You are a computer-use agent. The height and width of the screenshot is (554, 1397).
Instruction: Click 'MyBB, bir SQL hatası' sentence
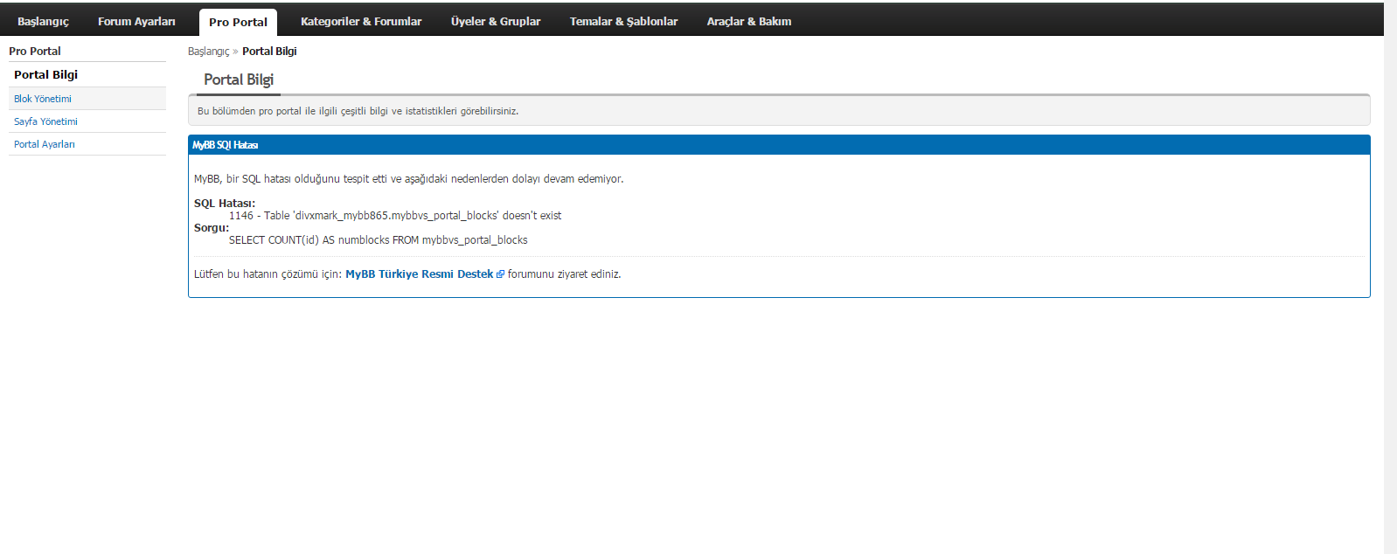tap(408, 178)
